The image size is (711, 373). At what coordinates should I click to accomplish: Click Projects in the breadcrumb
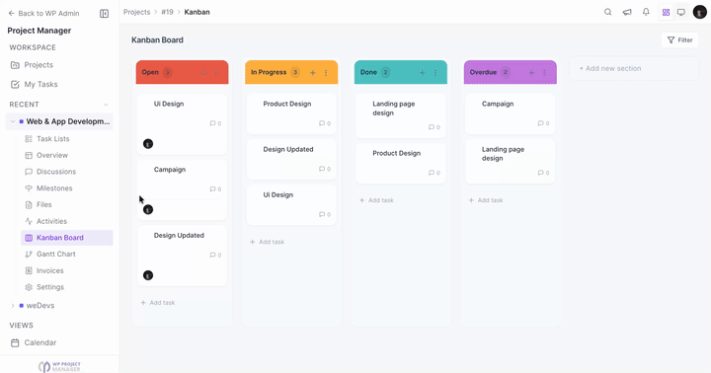tap(136, 12)
